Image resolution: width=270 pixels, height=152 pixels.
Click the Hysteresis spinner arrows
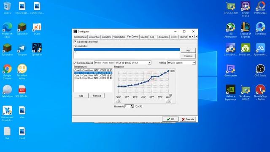(132, 106)
